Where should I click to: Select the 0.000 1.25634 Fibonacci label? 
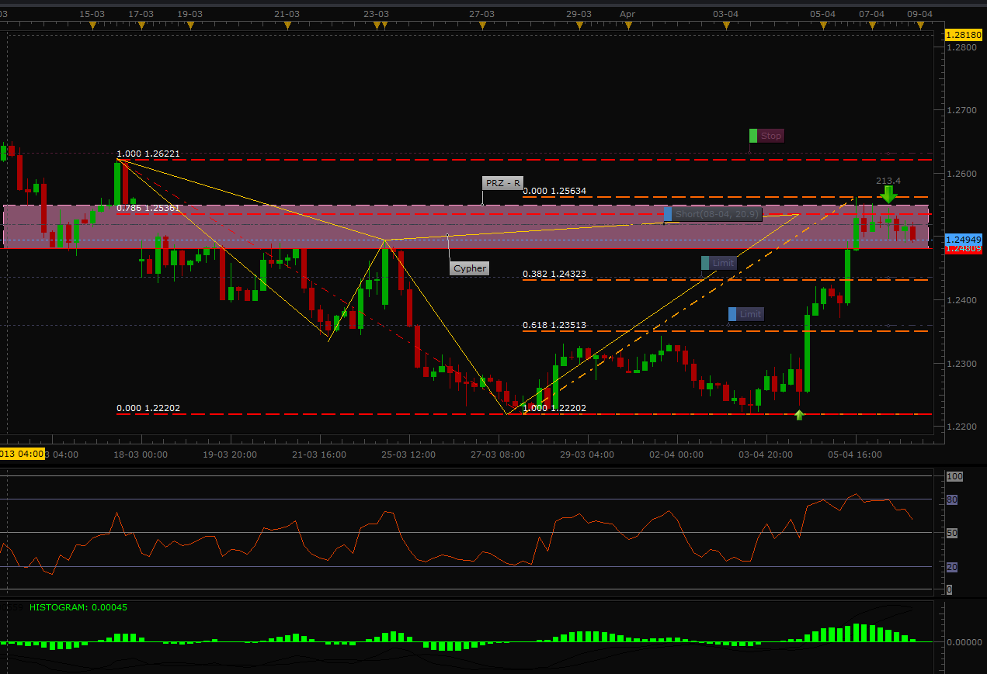pos(554,191)
